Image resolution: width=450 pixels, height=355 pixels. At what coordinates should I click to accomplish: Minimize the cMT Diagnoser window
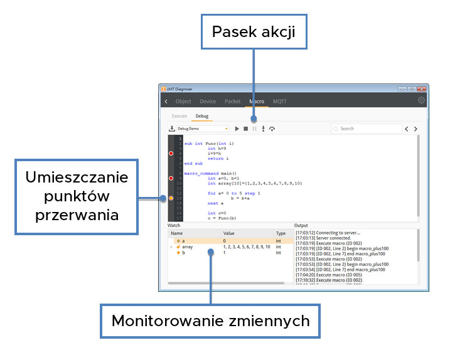click(402, 89)
